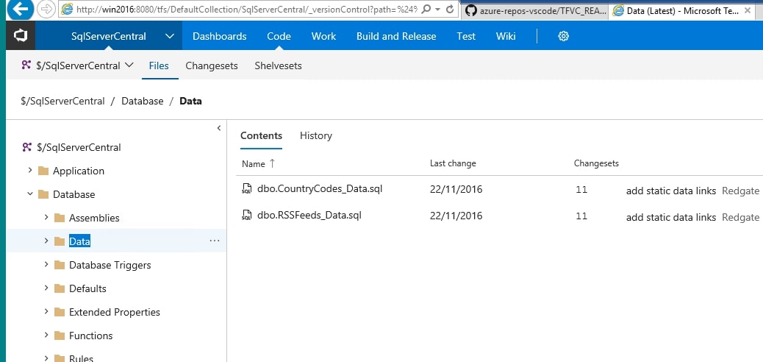Open dbo.RSSFeeds_Data.sql file
Viewport: 763px width, 362px height.
click(x=309, y=215)
